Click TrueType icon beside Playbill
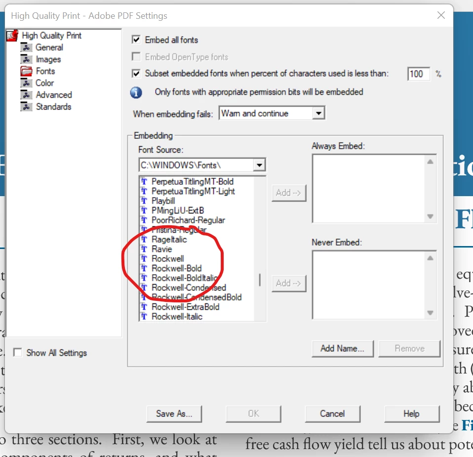The height and width of the screenshot is (457, 473). [144, 201]
